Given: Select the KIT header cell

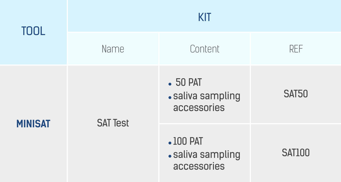Looking at the screenshot, I should click(x=204, y=17).
